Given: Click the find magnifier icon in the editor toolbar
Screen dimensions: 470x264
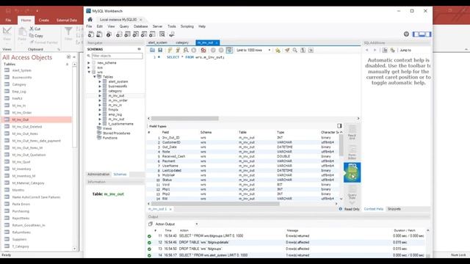Looking at the screenshot, I should pyautogui.click(x=295, y=50).
